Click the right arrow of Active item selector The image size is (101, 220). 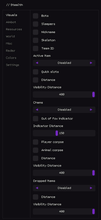(x=91, y=63)
